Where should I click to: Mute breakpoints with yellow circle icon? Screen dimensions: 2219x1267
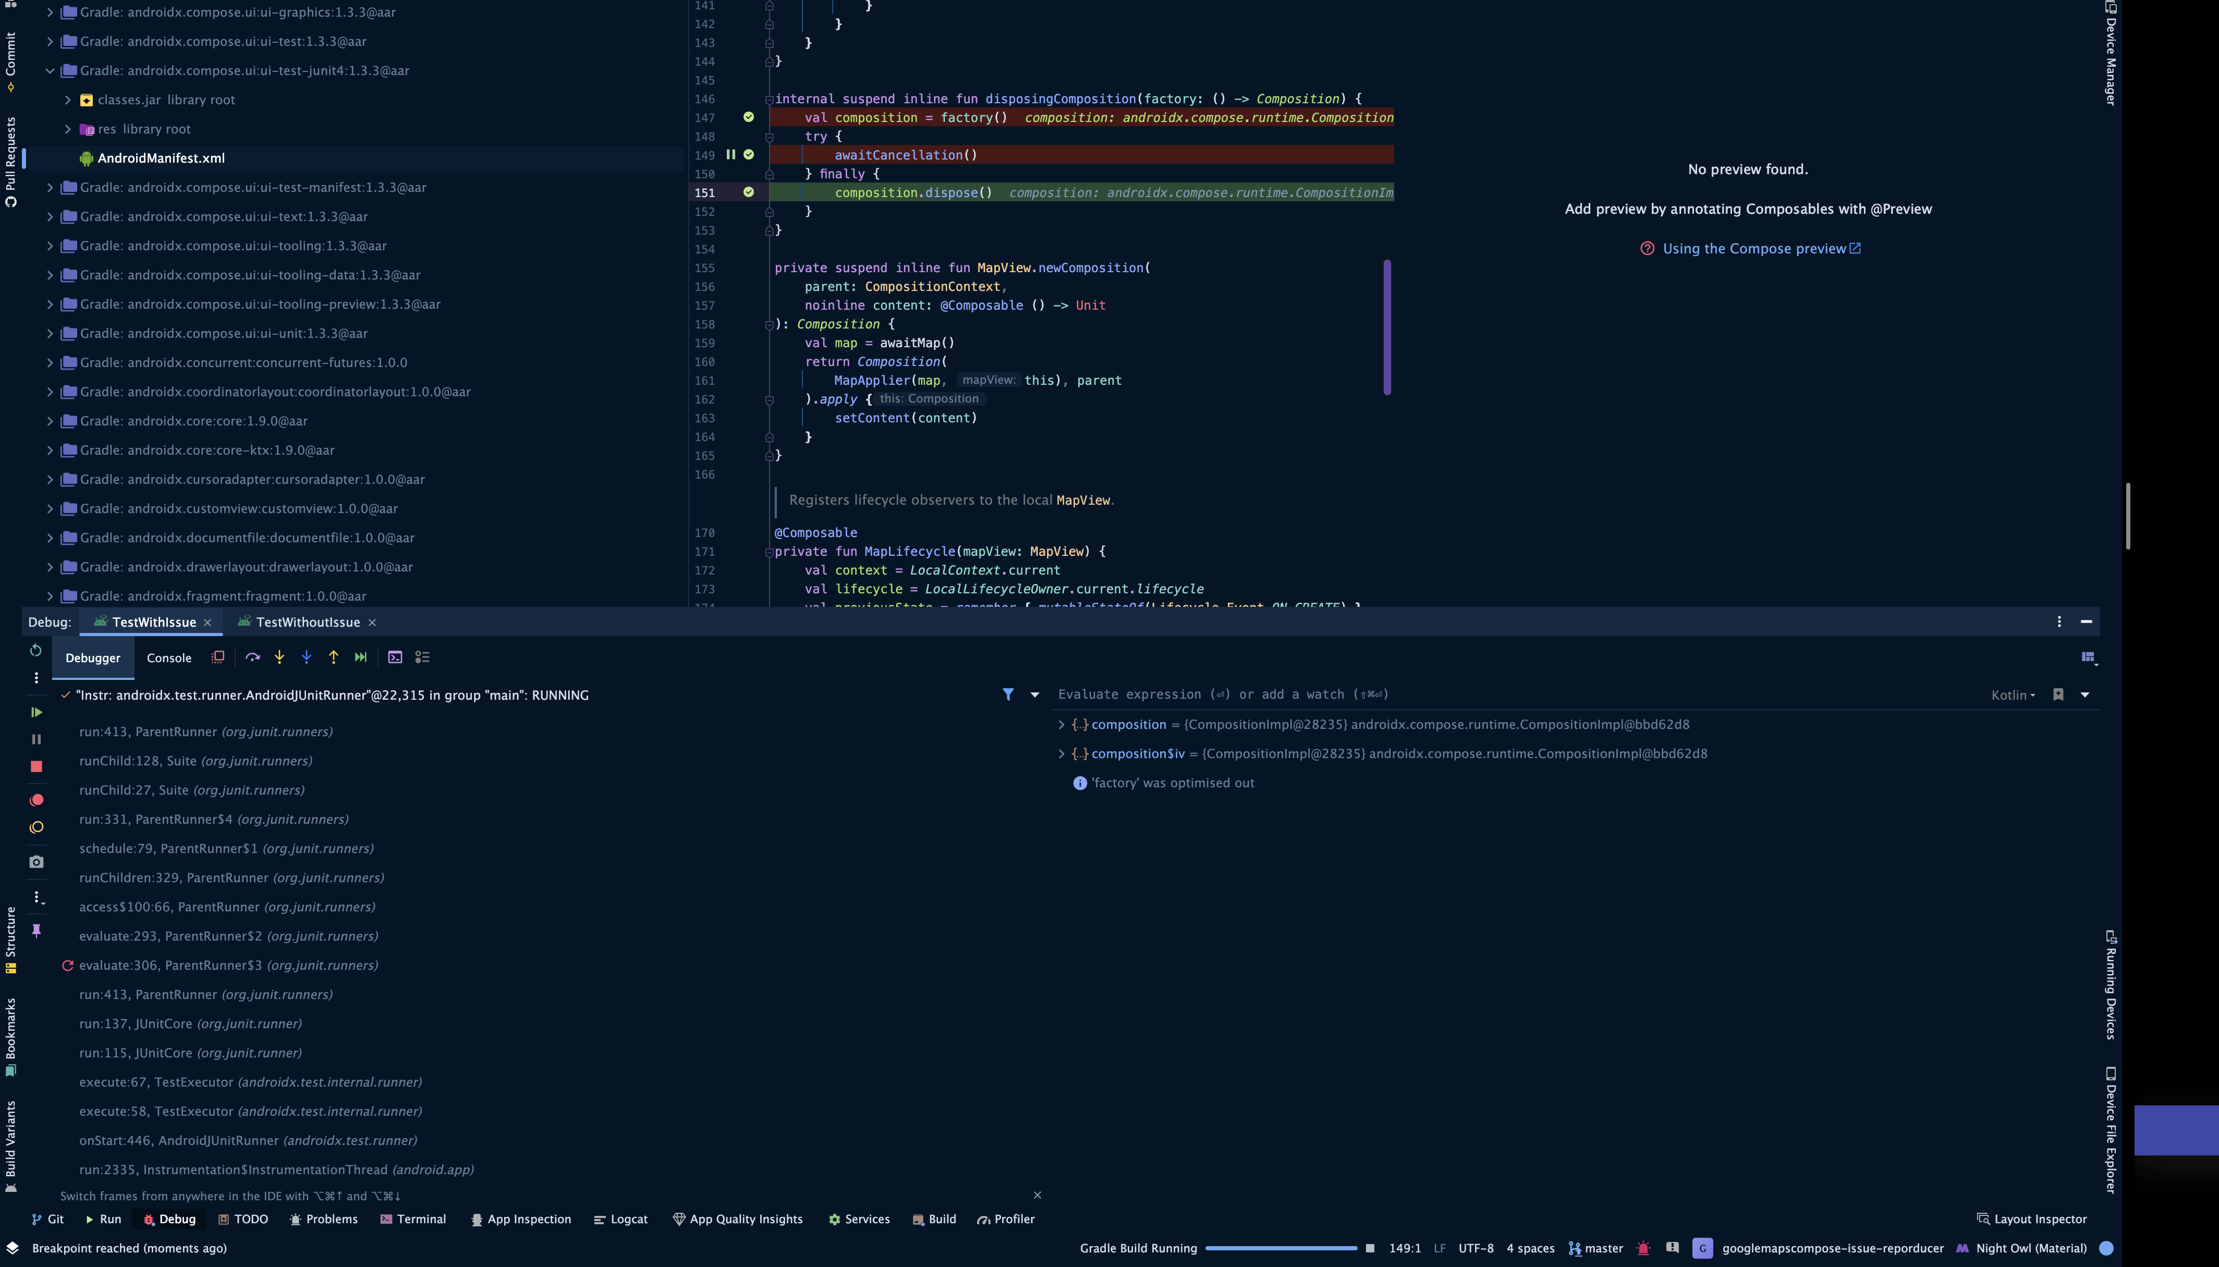(x=35, y=827)
